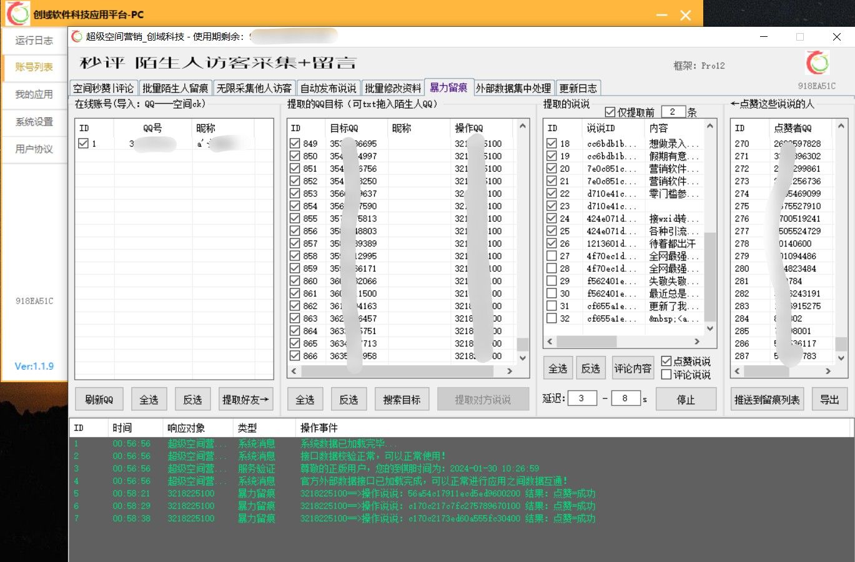This screenshot has width=855, height=562.
Task: Click the maximum delay field showing 8
Action: (625, 398)
